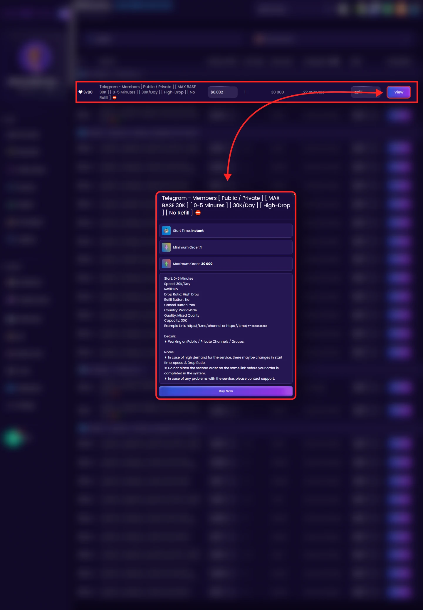Click the "Drop Ratio: High Drop" line
This screenshot has width=423, height=610.
click(x=182, y=294)
